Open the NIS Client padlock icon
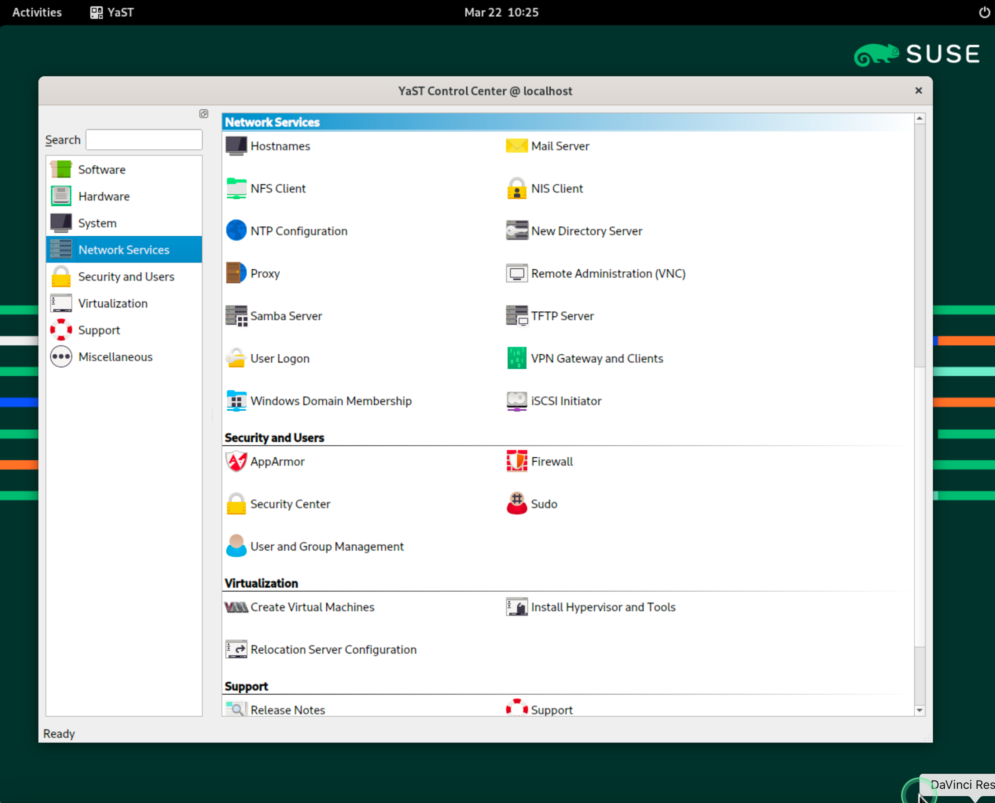 (517, 189)
